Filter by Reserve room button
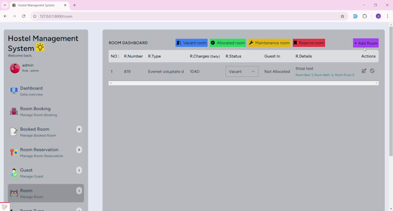 (x=309, y=43)
